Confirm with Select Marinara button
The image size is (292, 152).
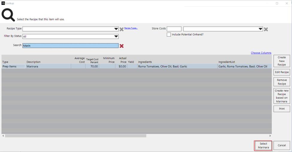pos(263,145)
